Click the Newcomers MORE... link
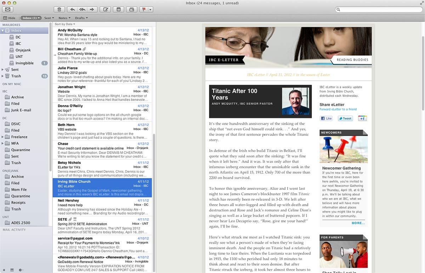 pos(358,223)
